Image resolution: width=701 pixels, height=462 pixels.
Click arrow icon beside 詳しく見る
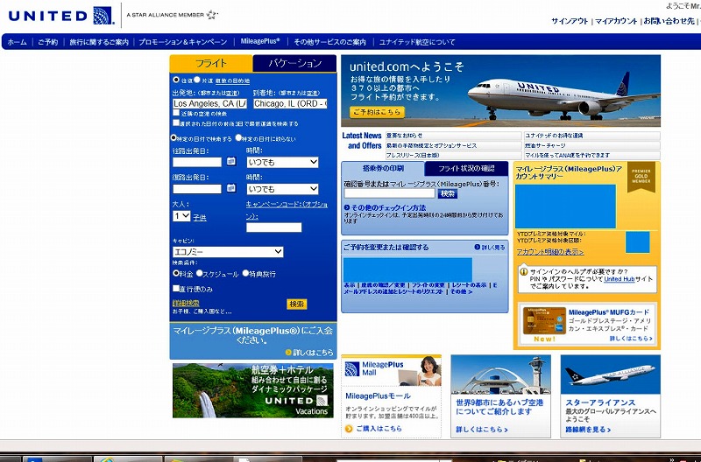477,247
